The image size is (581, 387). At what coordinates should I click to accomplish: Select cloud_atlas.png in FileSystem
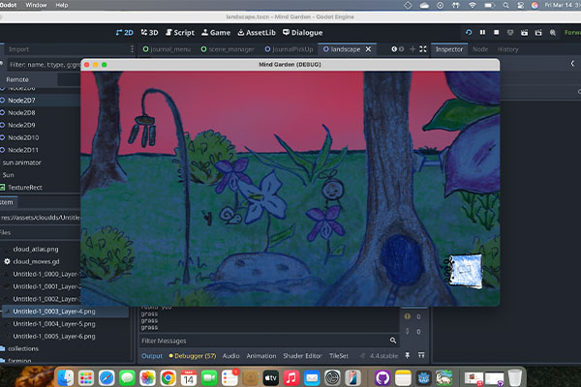[x=36, y=250]
